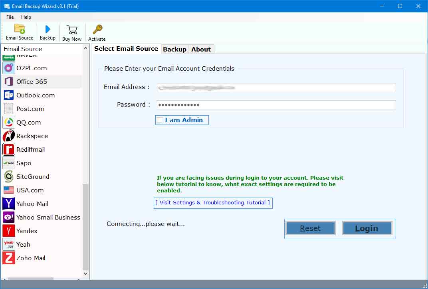Screen dimensions: 428x289
Task: Select the Yandex red icon
Action: 9,231
